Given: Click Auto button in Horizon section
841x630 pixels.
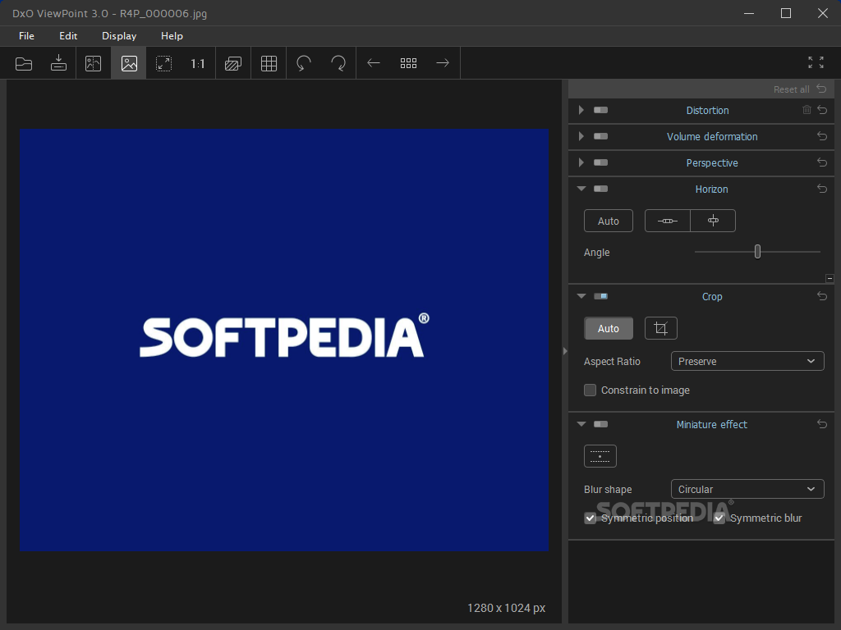Looking at the screenshot, I should [609, 221].
